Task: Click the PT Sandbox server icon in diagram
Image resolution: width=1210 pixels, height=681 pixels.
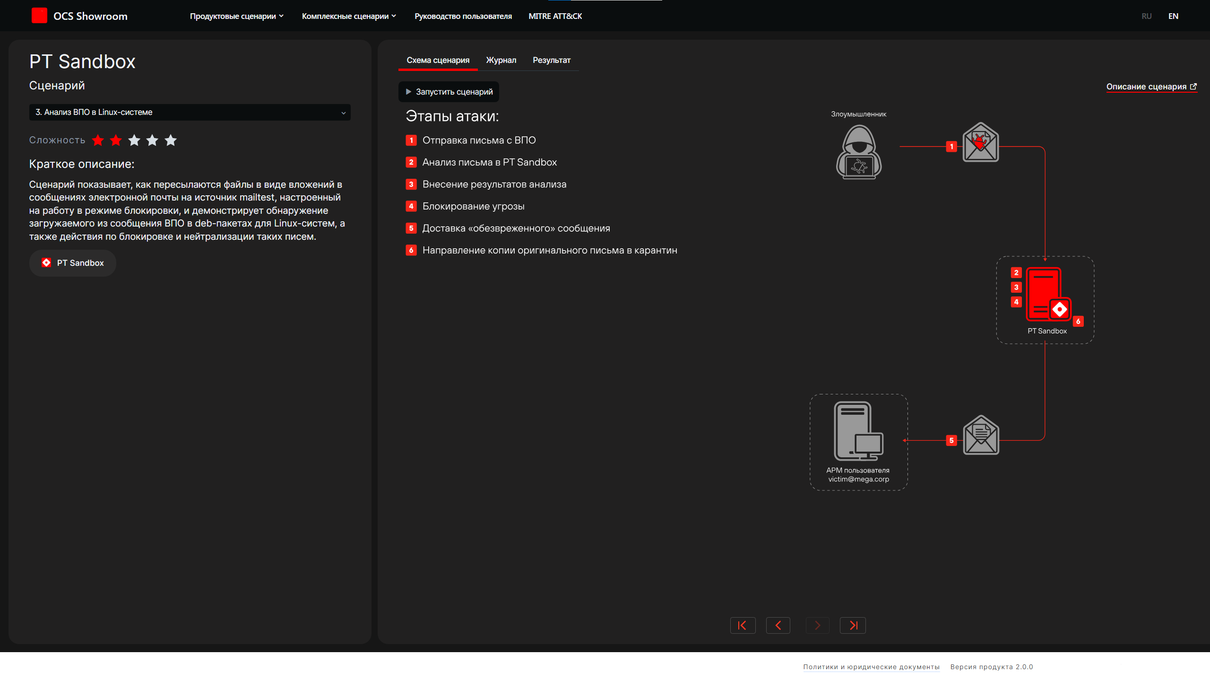Action: click(x=1048, y=294)
